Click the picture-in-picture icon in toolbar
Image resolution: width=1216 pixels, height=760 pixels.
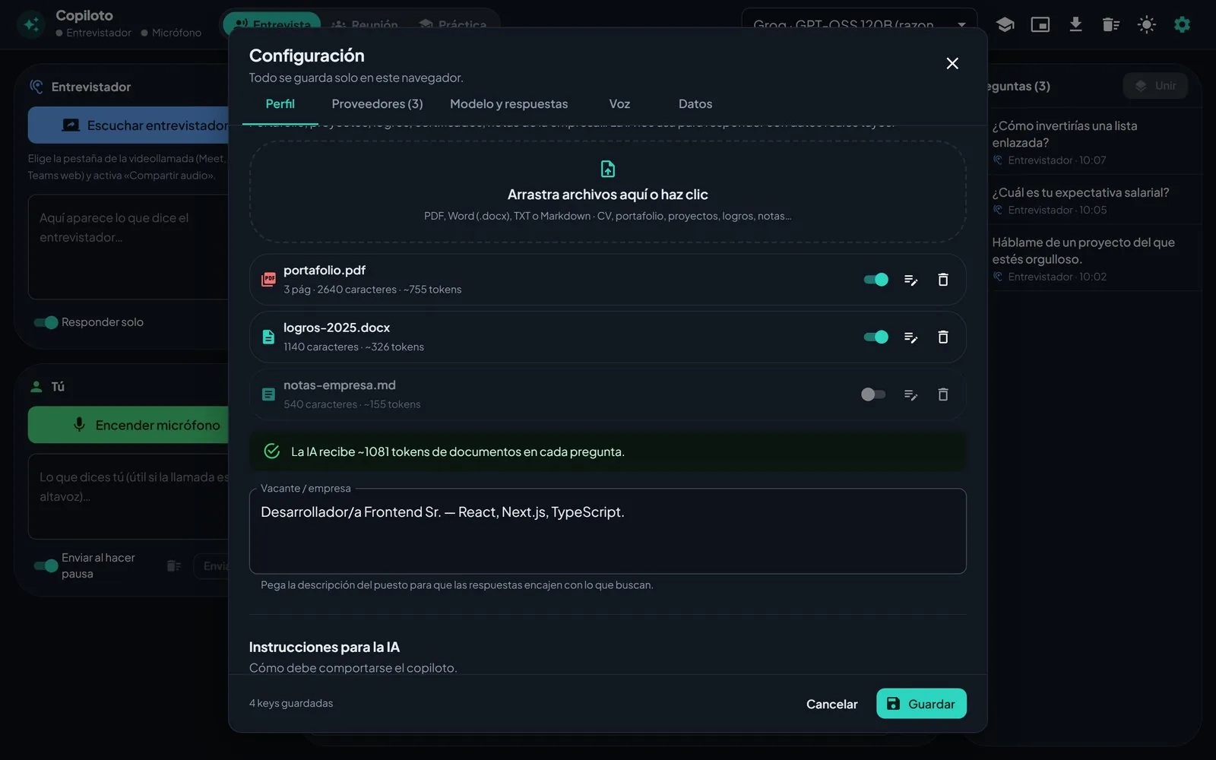click(x=1040, y=24)
